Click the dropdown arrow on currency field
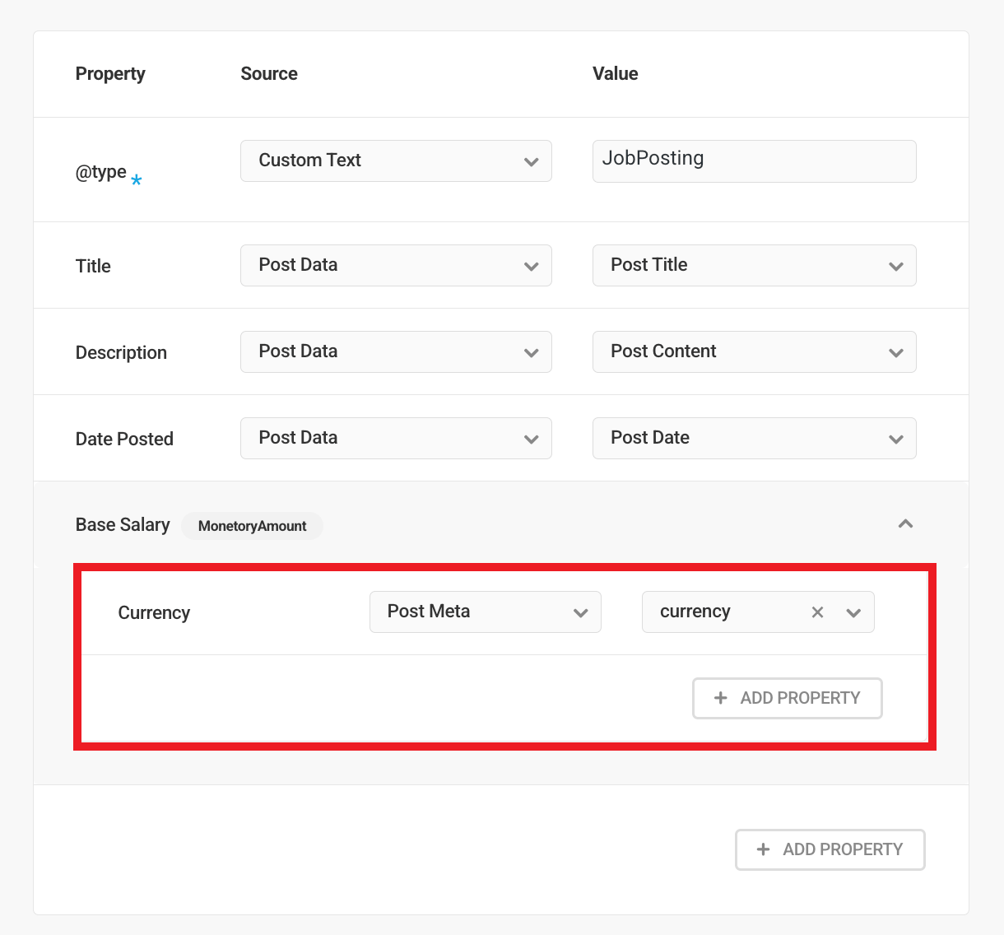Screen dimensions: 1004x935 [x=854, y=612]
